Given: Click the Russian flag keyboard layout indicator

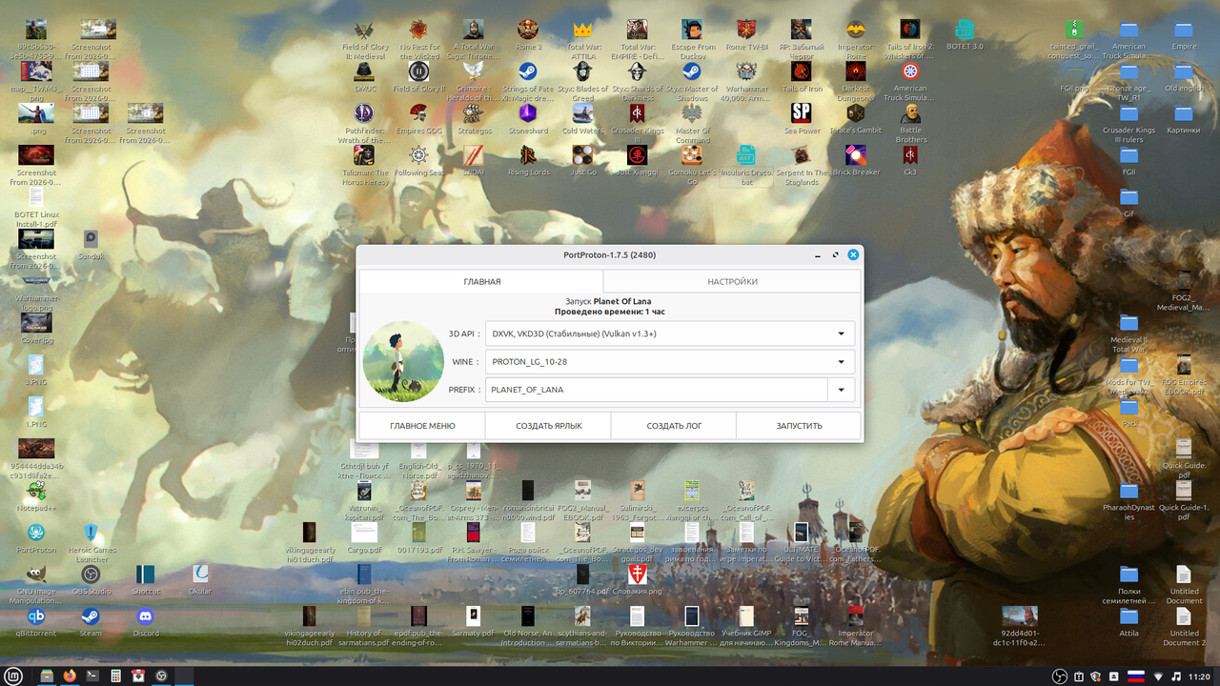Looking at the screenshot, I should click(1136, 676).
